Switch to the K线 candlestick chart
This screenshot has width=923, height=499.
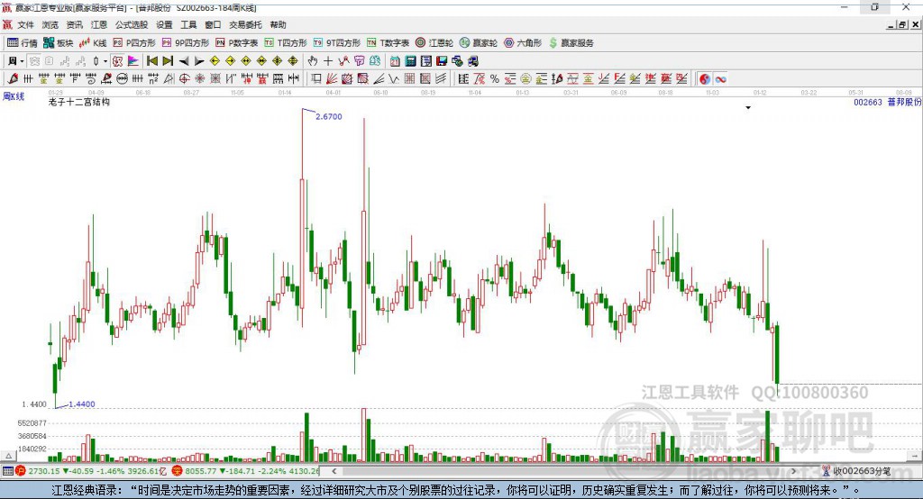[93, 43]
